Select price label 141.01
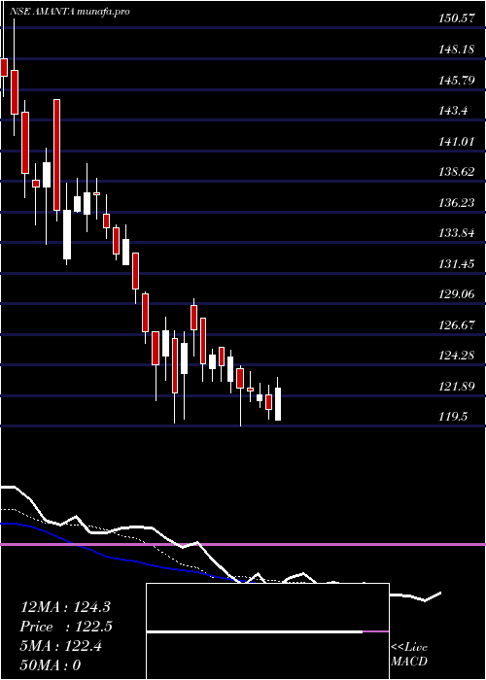 click(457, 142)
